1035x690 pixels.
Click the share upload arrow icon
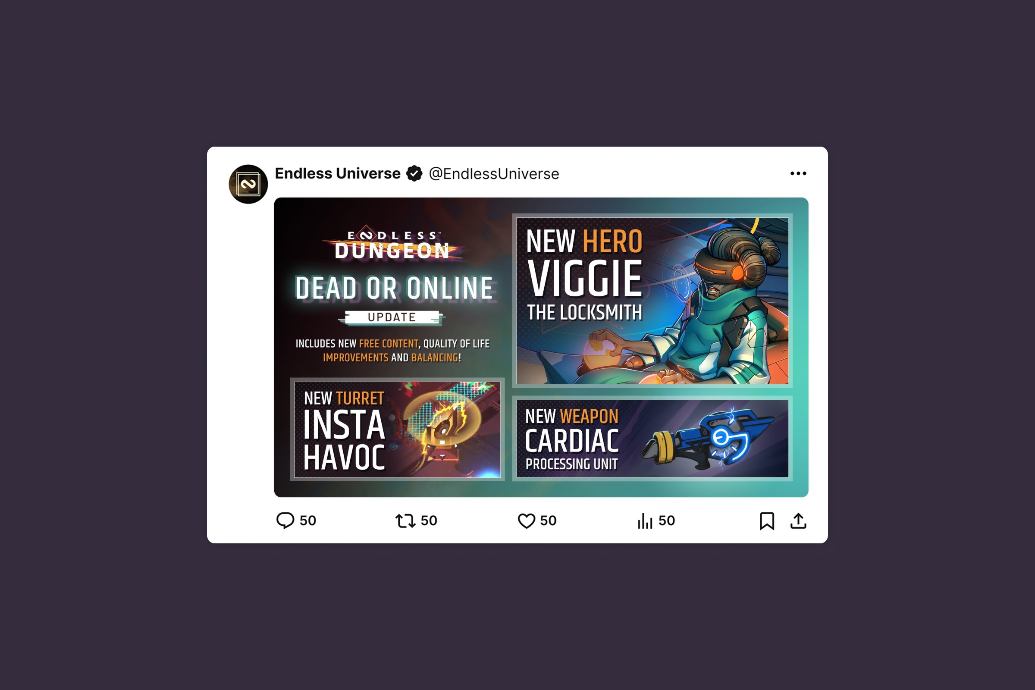point(798,521)
